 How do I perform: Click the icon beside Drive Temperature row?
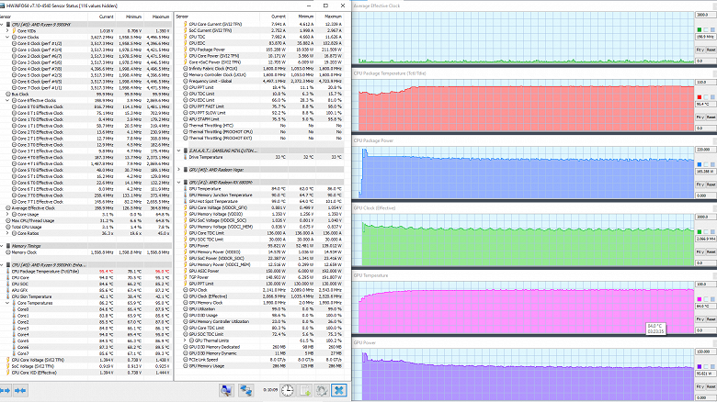tap(185, 157)
